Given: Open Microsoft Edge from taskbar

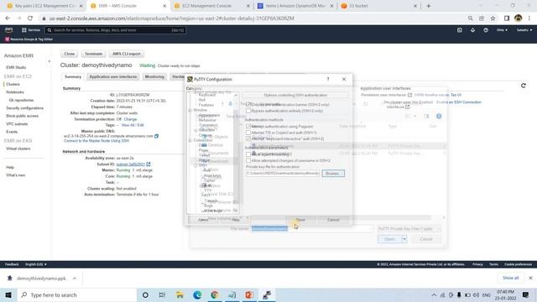Looking at the screenshot, I should pos(197,294).
